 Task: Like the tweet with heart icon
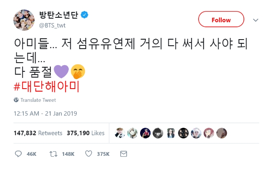coord(88,154)
